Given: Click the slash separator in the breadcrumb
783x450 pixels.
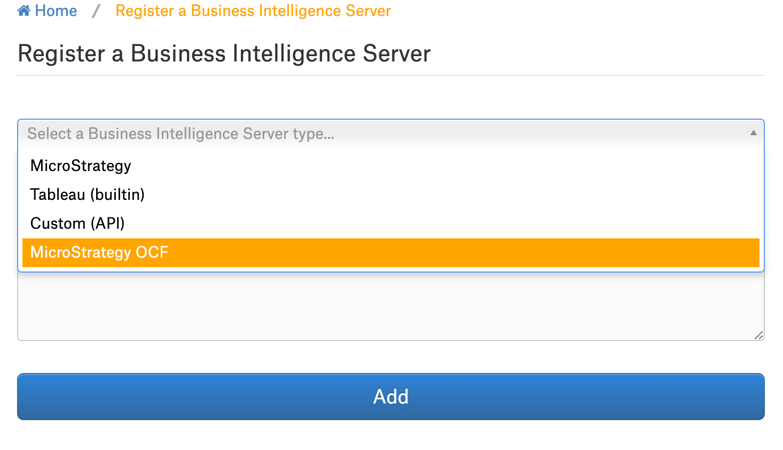Looking at the screenshot, I should coord(96,11).
